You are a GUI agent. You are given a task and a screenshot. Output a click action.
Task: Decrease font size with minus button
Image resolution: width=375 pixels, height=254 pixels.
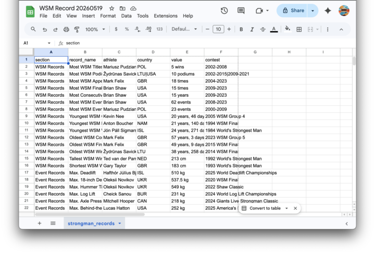coord(207,29)
